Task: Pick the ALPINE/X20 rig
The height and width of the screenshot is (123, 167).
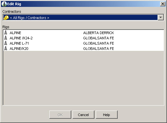Action: pos(83,49)
